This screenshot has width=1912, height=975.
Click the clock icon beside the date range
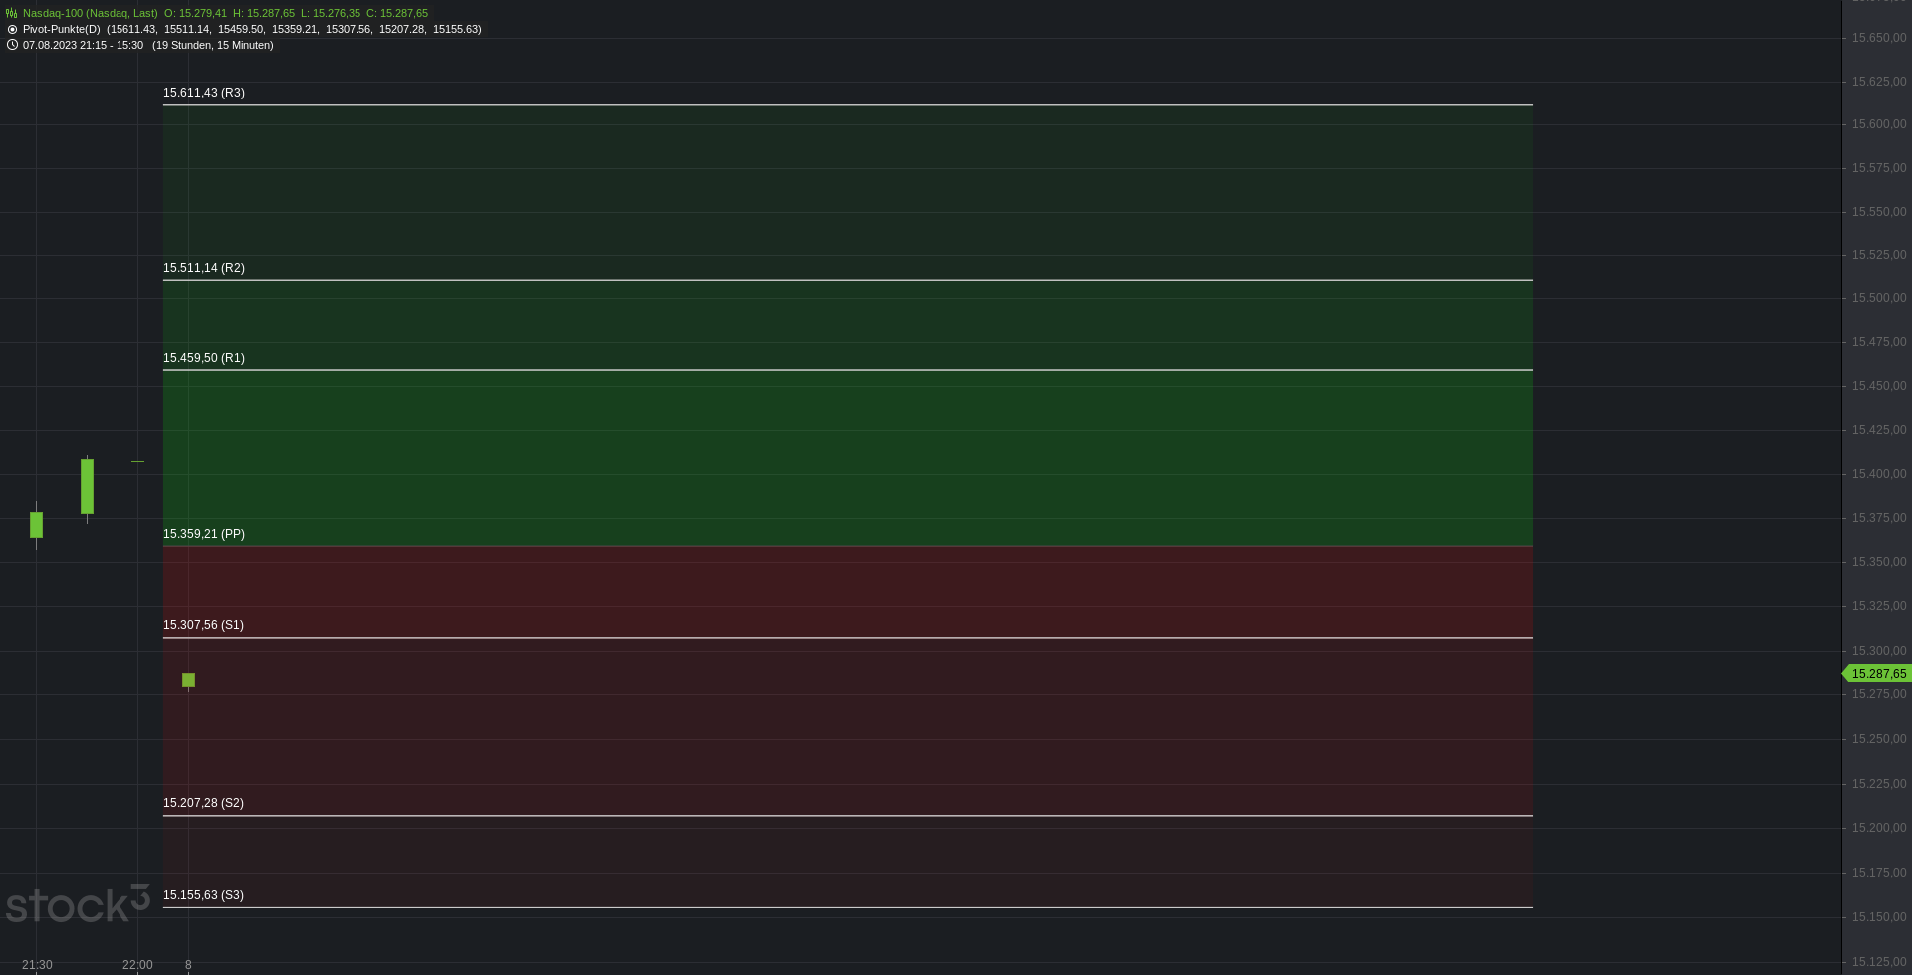(x=12, y=45)
